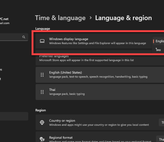Viewport: 164px width, 142px height.
Task: Click the highlighted selected item in sidebar
Action: coord(14,116)
